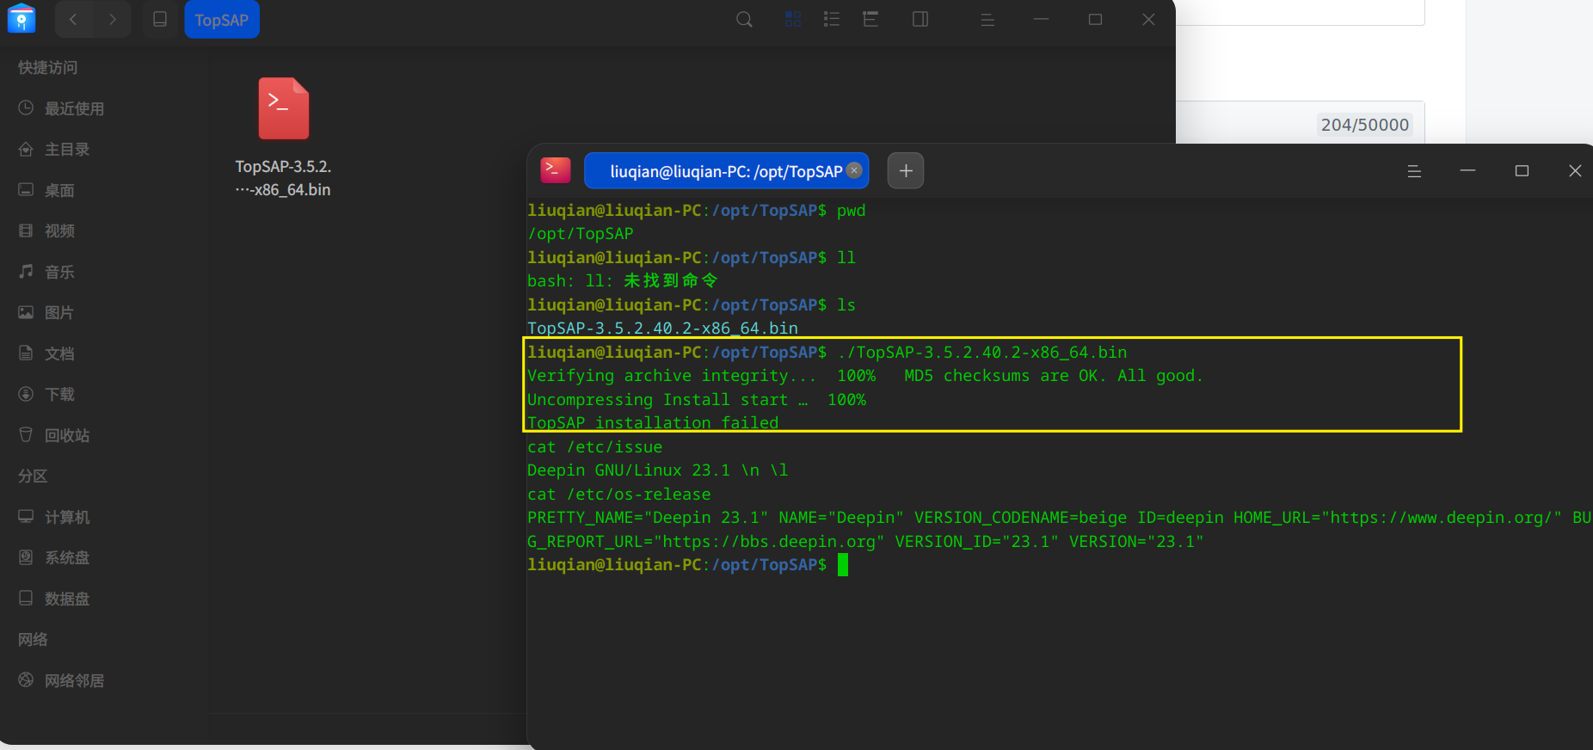
Task: Switch the file manager to icon view
Action: (793, 19)
